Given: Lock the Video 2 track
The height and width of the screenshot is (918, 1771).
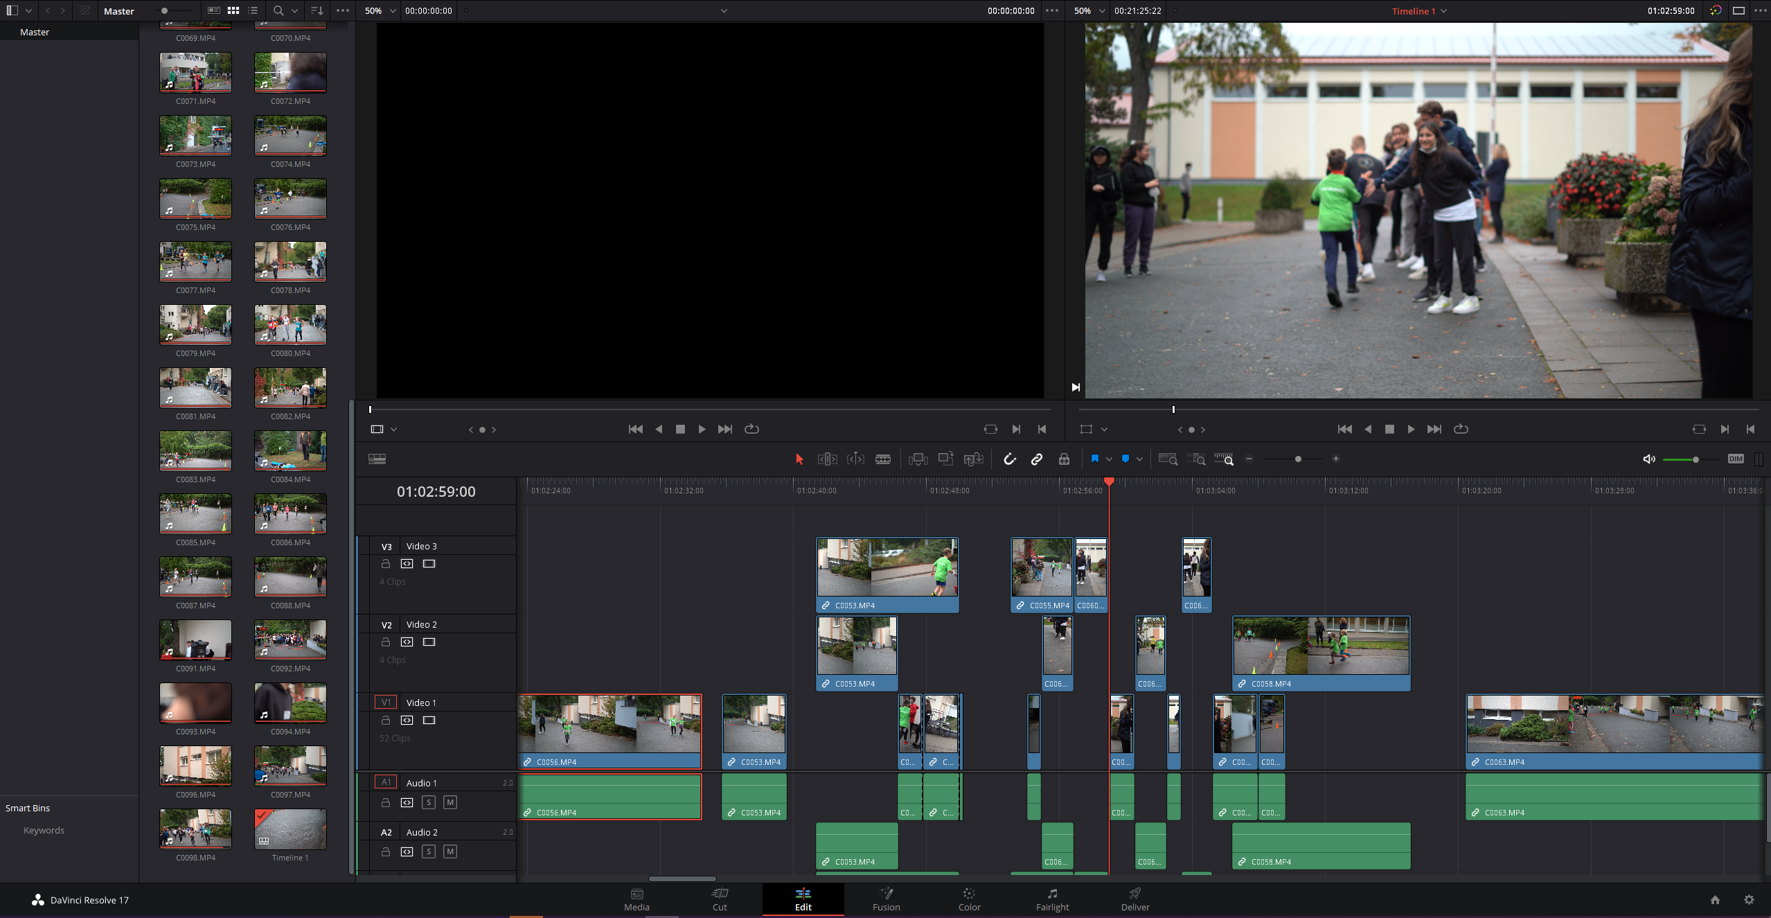Looking at the screenshot, I should (x=386, y=642).
